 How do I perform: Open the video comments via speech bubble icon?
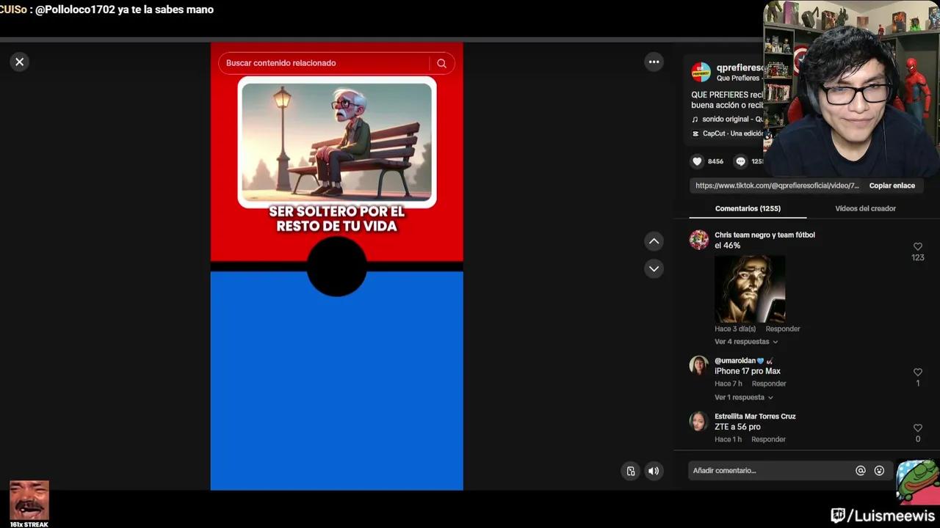(740, 161)
